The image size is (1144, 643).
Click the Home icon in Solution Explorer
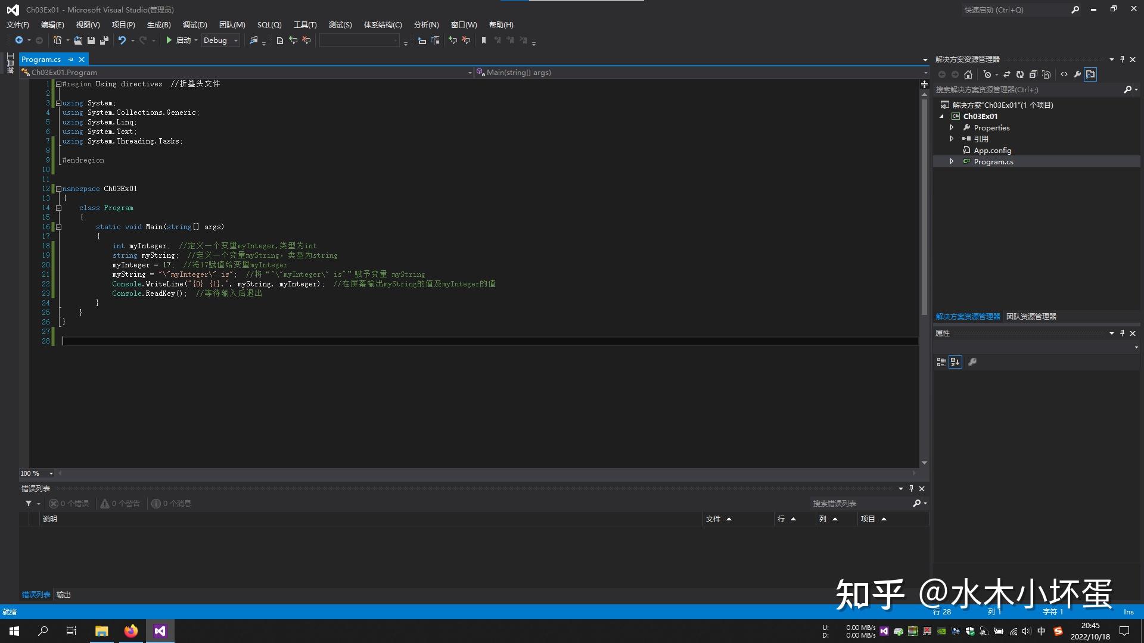968,74
